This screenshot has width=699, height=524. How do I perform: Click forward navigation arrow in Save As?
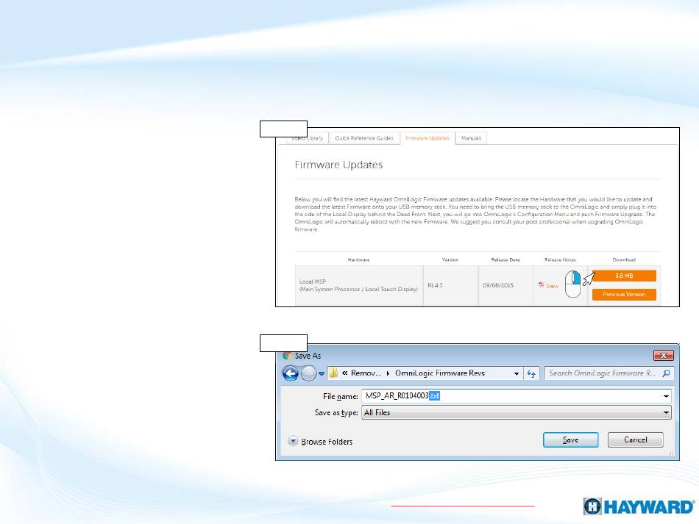pyautogui.click(x=308, y=373)
